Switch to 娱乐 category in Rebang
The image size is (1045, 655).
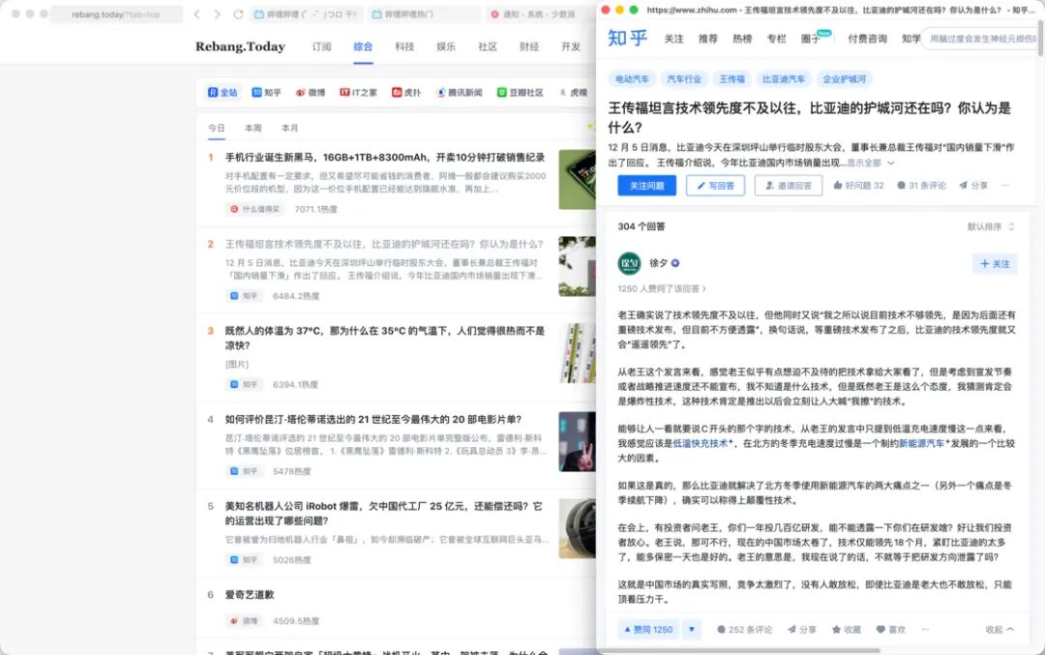point(446,46)
